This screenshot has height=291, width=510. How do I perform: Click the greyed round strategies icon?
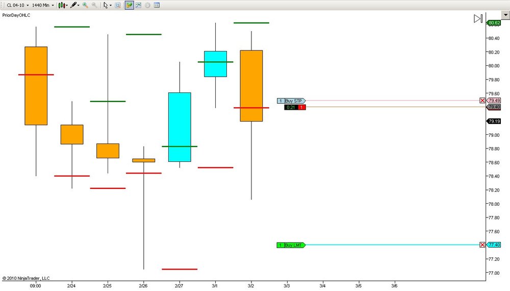point(147,5)
